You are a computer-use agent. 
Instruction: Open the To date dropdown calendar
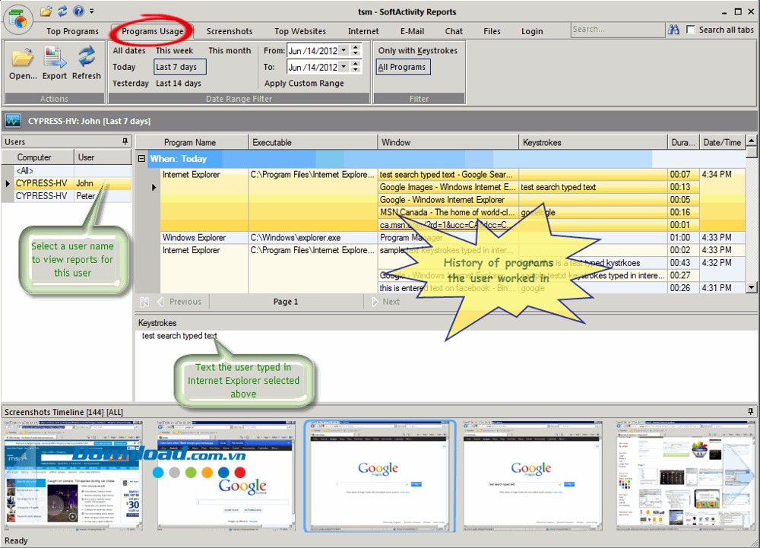343,67
